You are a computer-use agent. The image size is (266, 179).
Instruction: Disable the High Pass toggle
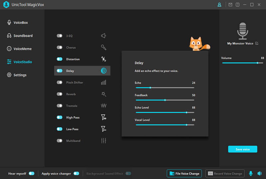click(60, 117)
